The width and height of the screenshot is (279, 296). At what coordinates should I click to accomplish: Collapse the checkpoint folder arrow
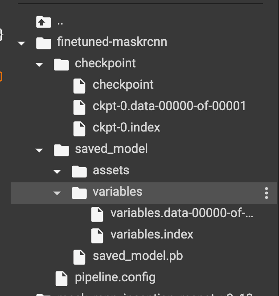click(39, 65)
